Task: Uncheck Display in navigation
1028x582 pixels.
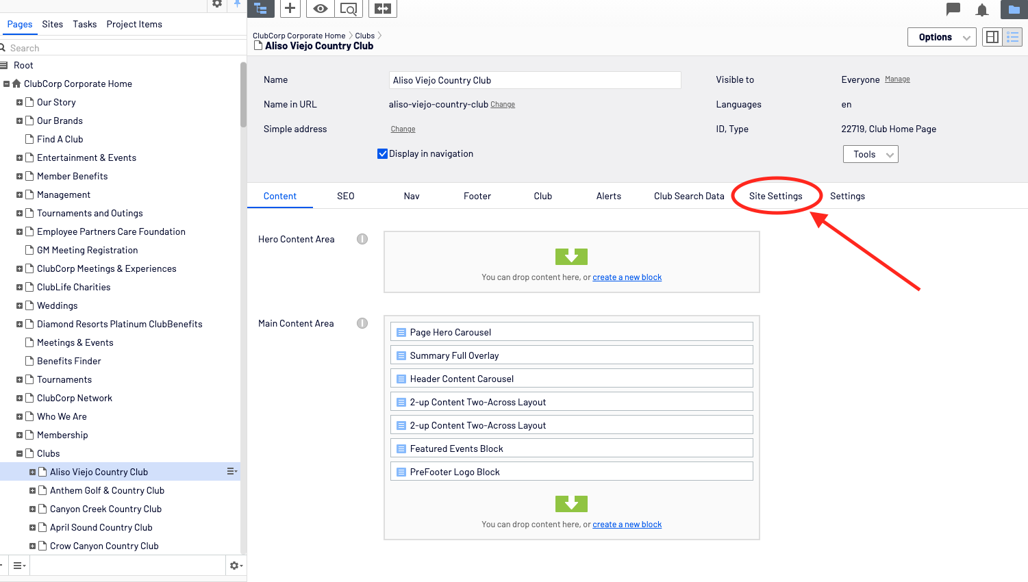Action: (x=383, y=153)
